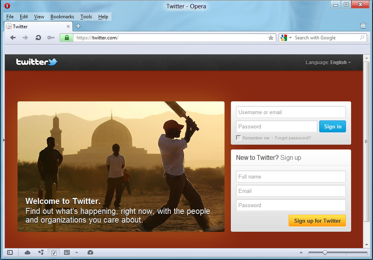Click the Sign in button
This screenshot has width=373, height=260.
(x=332, y=126)
